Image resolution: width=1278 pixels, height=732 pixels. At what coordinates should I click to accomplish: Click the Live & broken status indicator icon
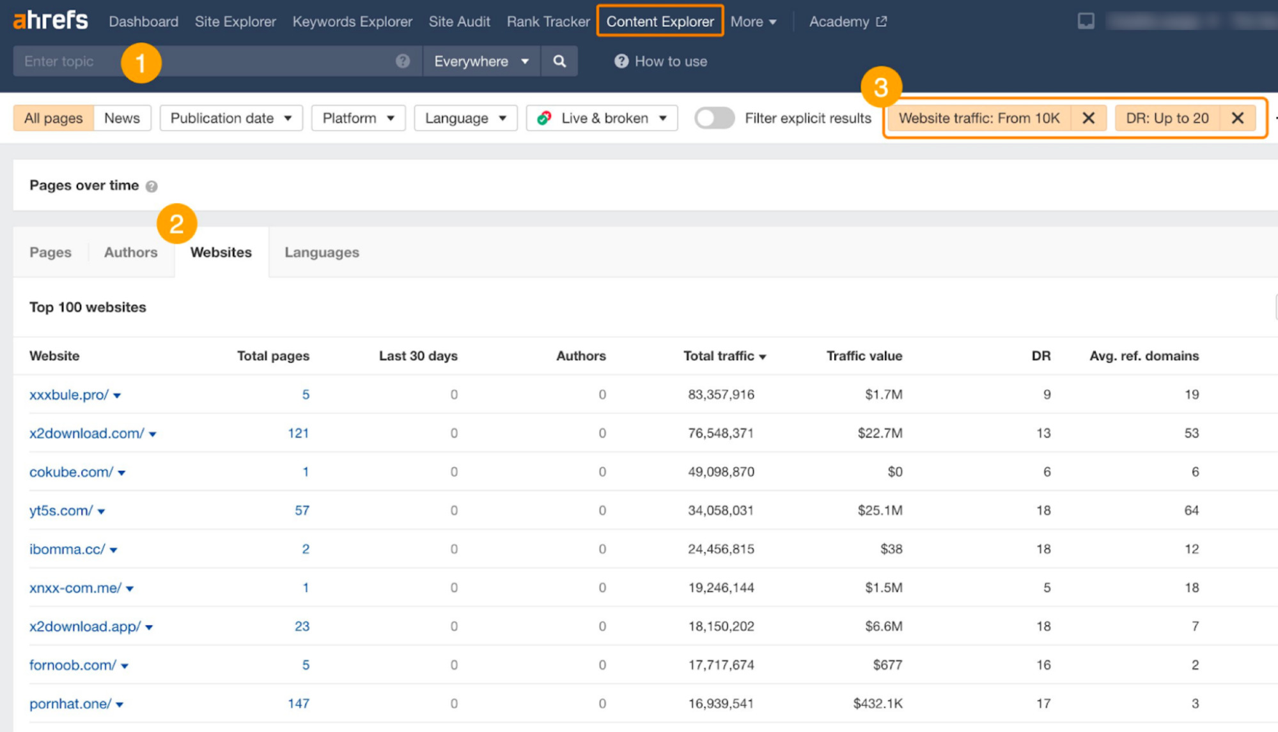point(545,118)
